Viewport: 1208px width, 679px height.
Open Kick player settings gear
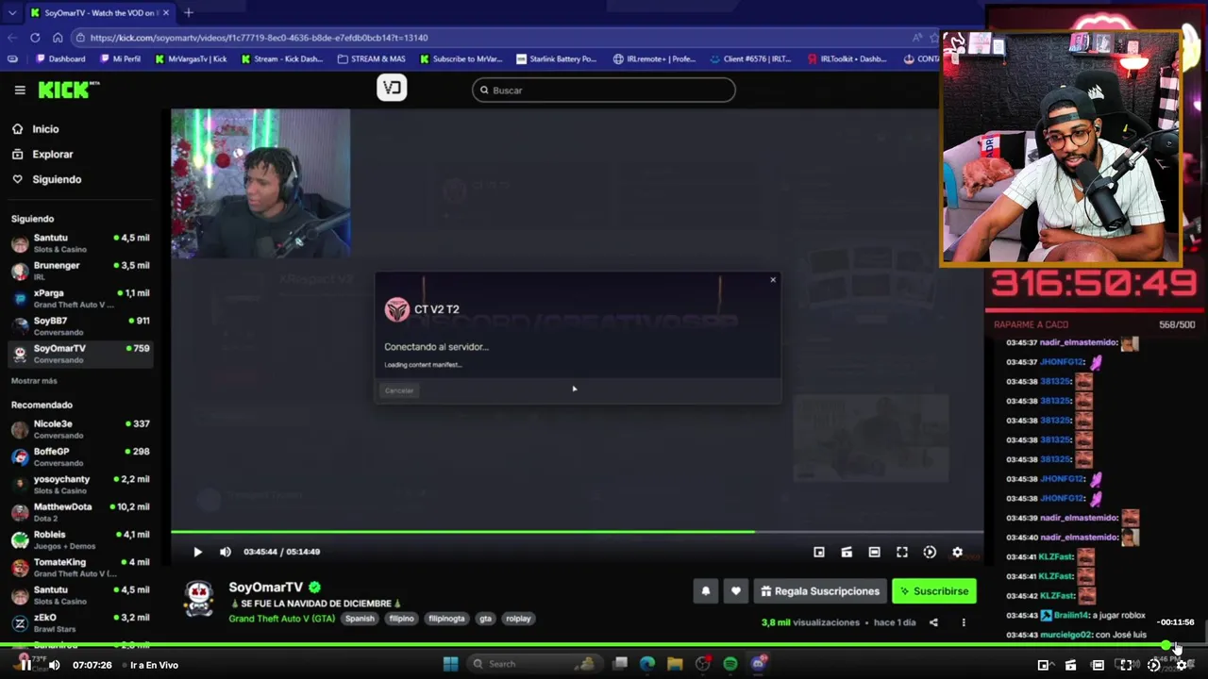click(x=957, y=552)
